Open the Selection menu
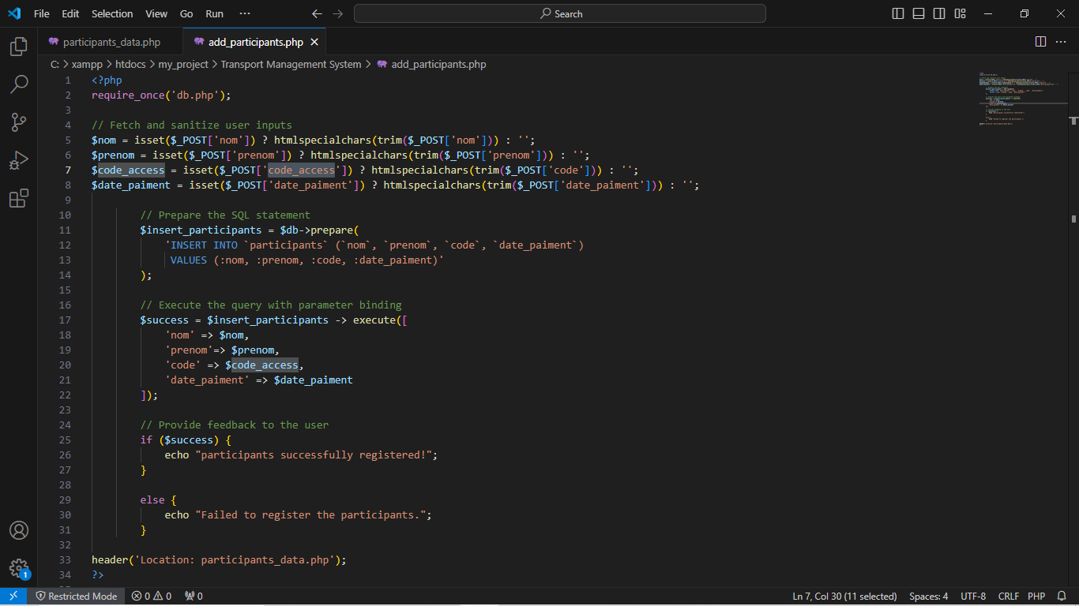 tap(112, 13)
